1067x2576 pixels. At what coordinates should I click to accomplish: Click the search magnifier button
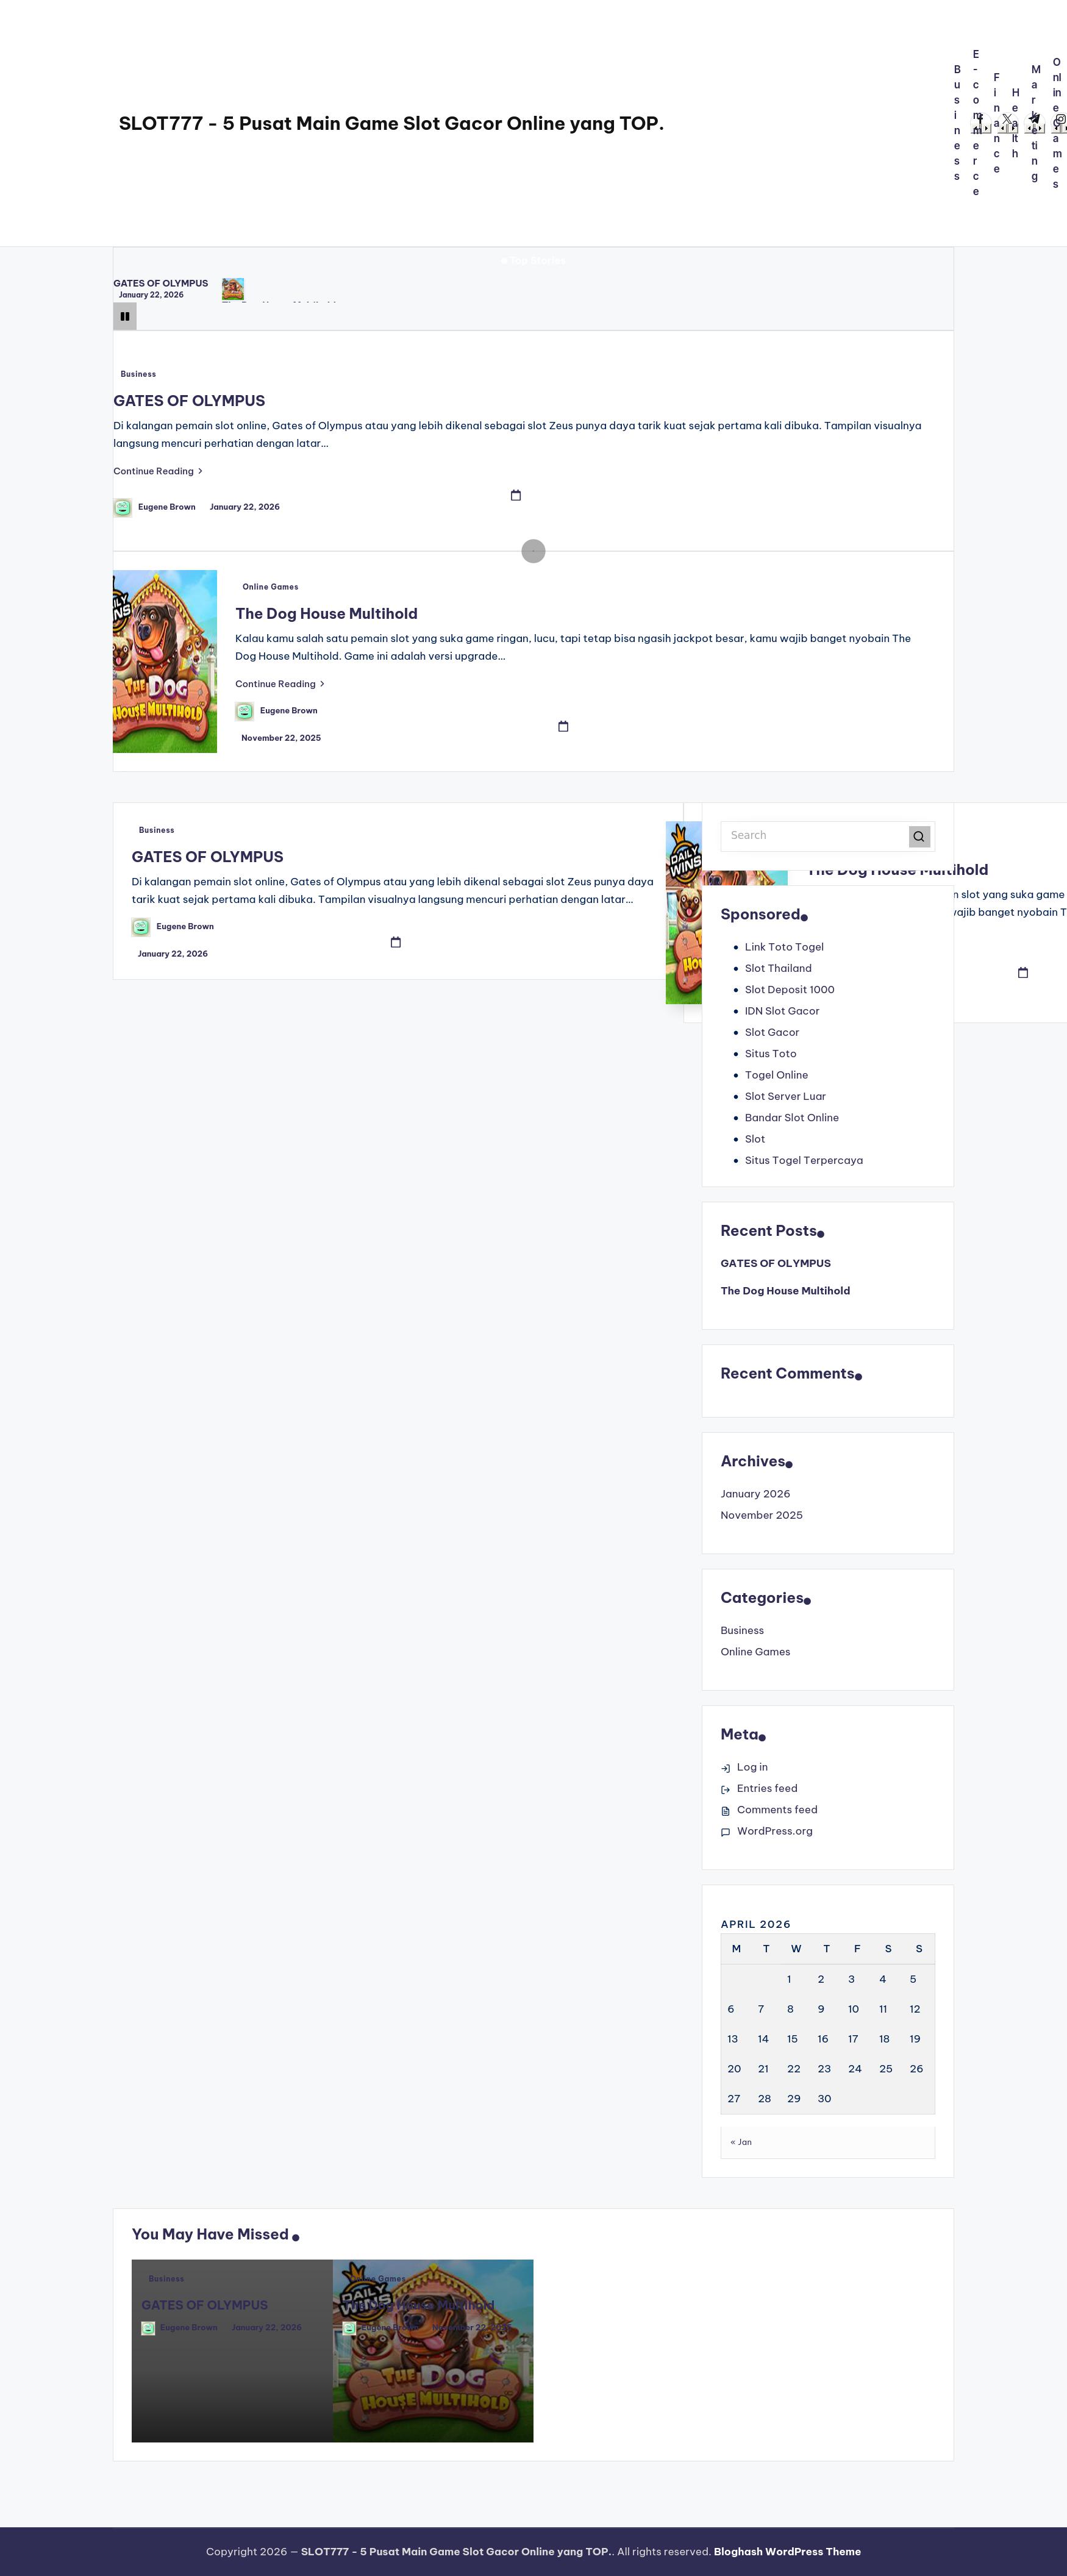919,837
